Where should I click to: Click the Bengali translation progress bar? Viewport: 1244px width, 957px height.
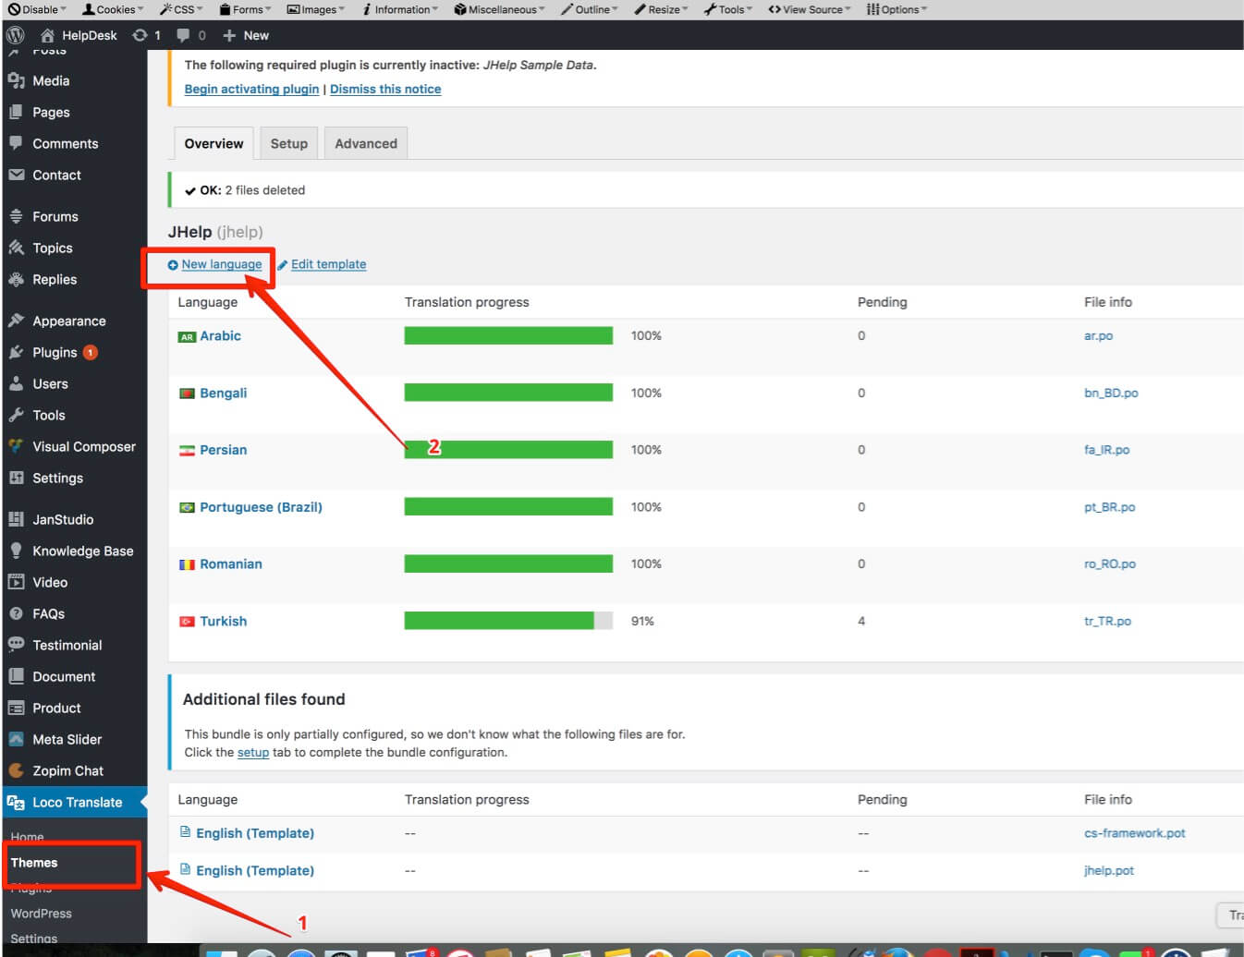coord(508,393)
